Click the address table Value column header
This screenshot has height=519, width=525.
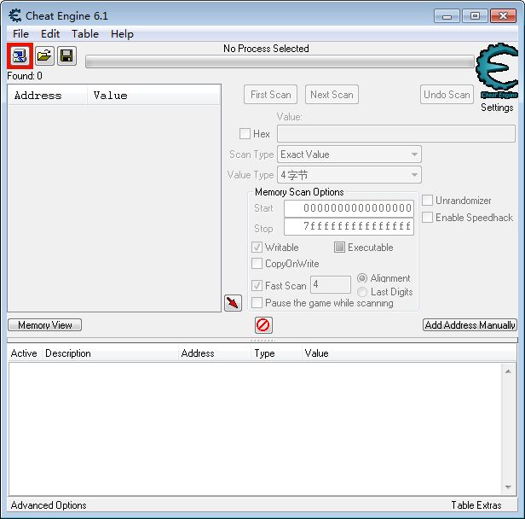pyautogui.click(x=409, y=353)
